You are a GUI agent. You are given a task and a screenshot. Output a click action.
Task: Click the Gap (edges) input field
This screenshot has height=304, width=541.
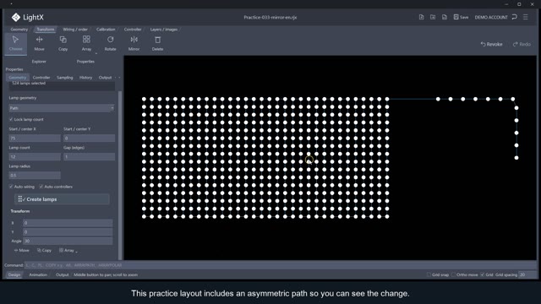click(x=89, y=157)
